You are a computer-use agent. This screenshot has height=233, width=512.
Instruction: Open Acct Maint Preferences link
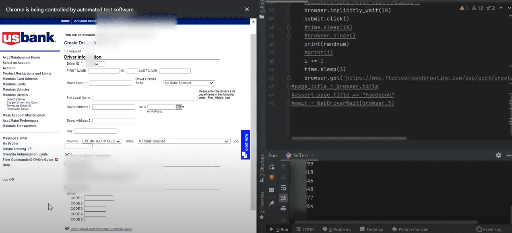21,121
